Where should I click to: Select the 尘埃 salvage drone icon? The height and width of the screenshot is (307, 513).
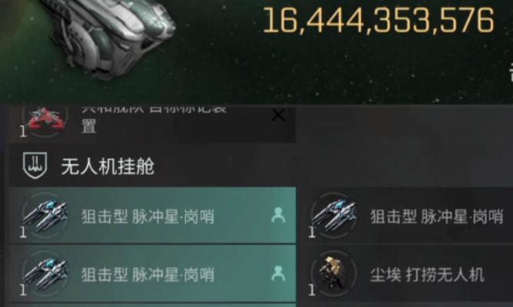coord(333,272)
